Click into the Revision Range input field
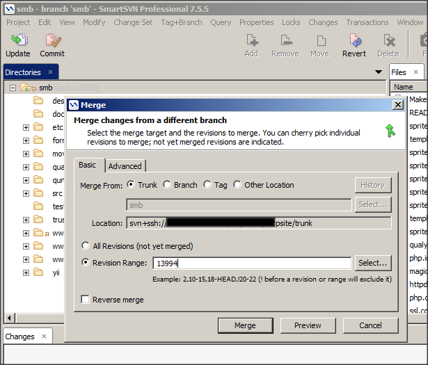428x365 pixels. (252, 263)
